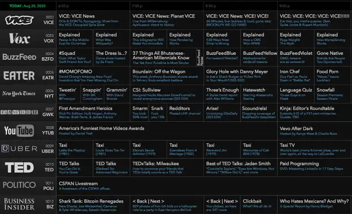The image size is (352, 214).
Task: Open TEDxTalks: Milwaukee program
Action: tap(167, 167)
